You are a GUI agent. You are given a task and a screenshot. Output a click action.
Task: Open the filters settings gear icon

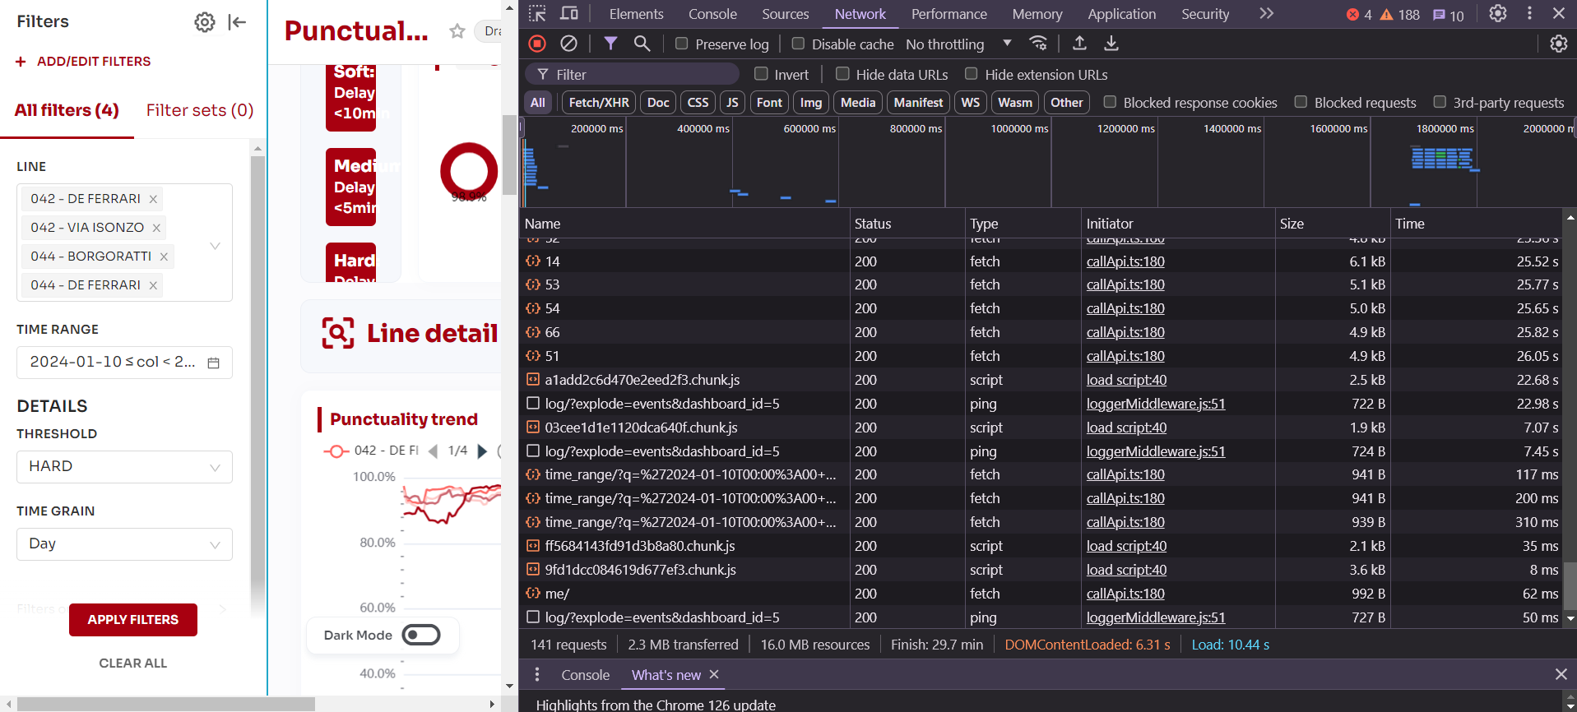click(204, 22)
